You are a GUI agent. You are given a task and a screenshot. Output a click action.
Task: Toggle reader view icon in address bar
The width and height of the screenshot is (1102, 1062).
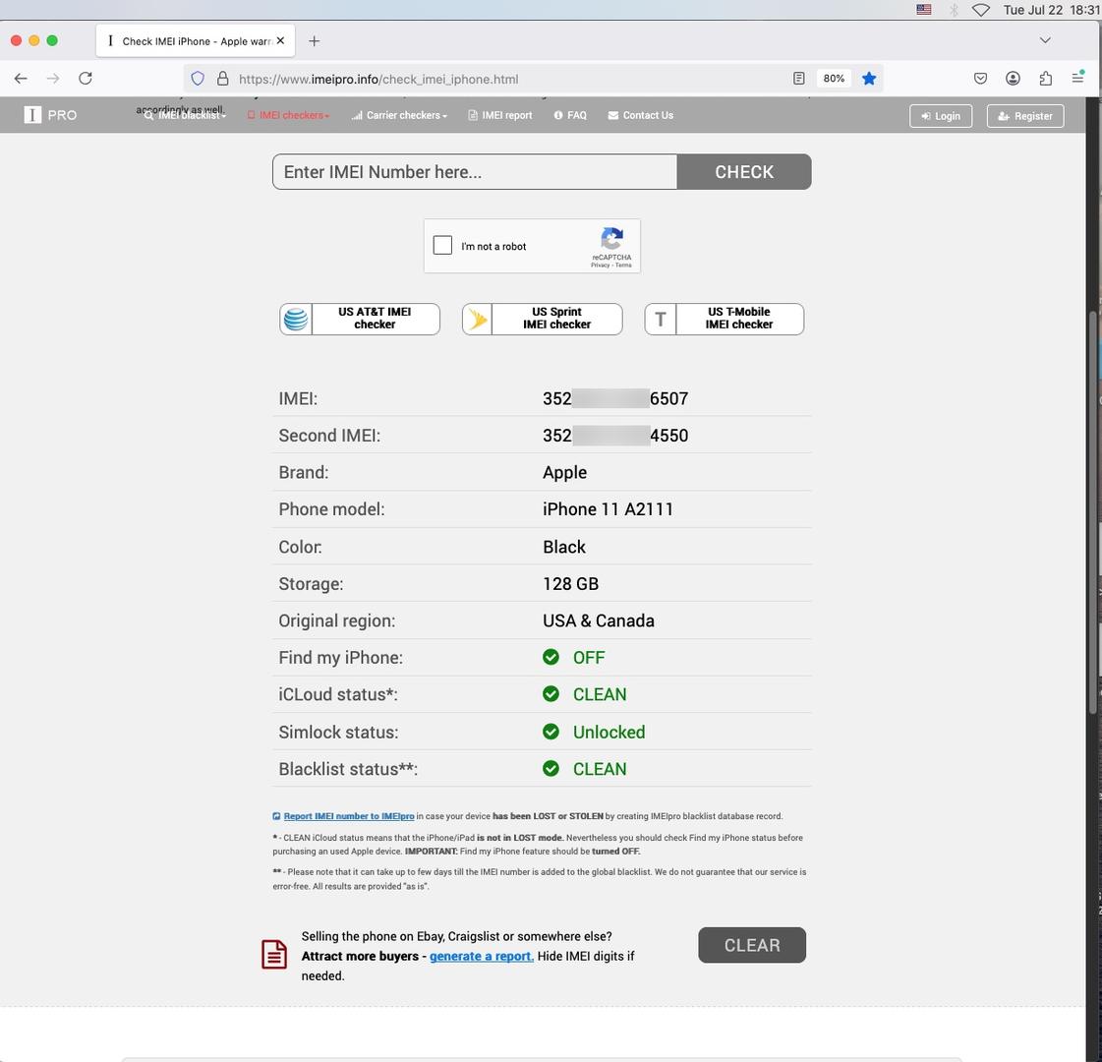point(798,79)
